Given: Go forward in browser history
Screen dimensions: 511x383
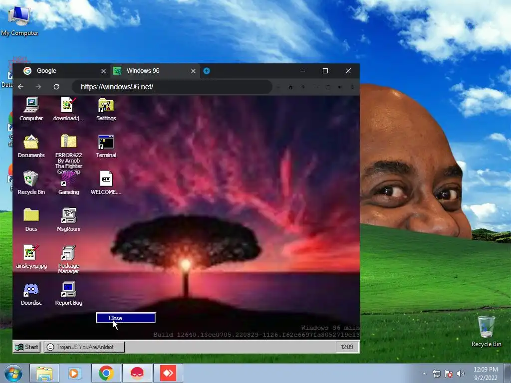Looking at the screenshot, I should click(x=38, y=87).
